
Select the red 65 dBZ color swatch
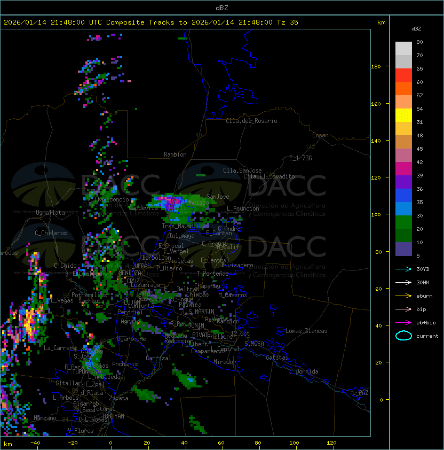pos(403,75)
